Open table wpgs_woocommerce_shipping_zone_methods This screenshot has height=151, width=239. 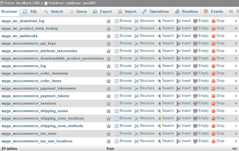(x=42, y=126)
